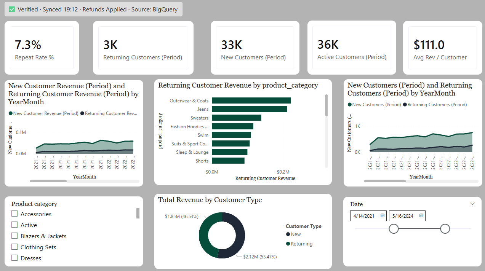Click the Returning legend dot in Customer Type

point(288,244)
